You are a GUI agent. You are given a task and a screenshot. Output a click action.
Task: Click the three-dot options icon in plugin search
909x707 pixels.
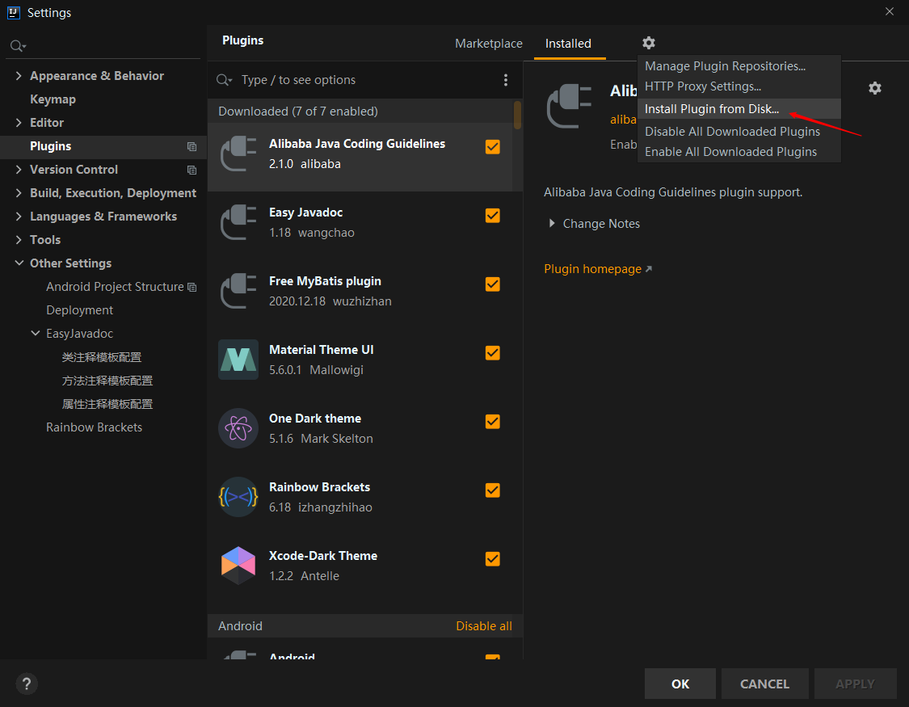click(x=506, y=80)
